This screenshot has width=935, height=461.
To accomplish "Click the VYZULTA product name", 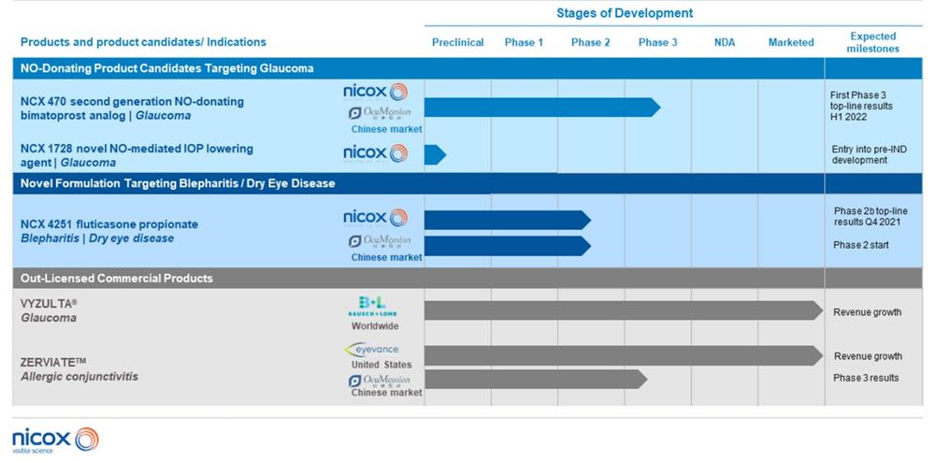I will coord(49,304).
